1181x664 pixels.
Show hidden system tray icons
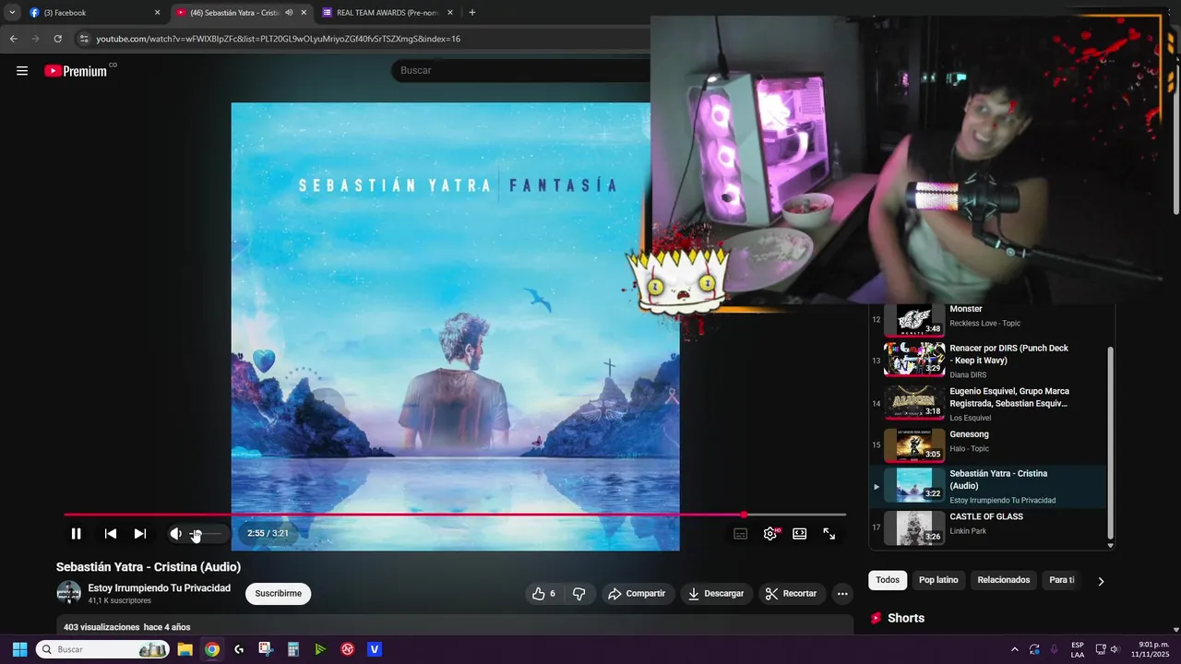point(1015,649)
